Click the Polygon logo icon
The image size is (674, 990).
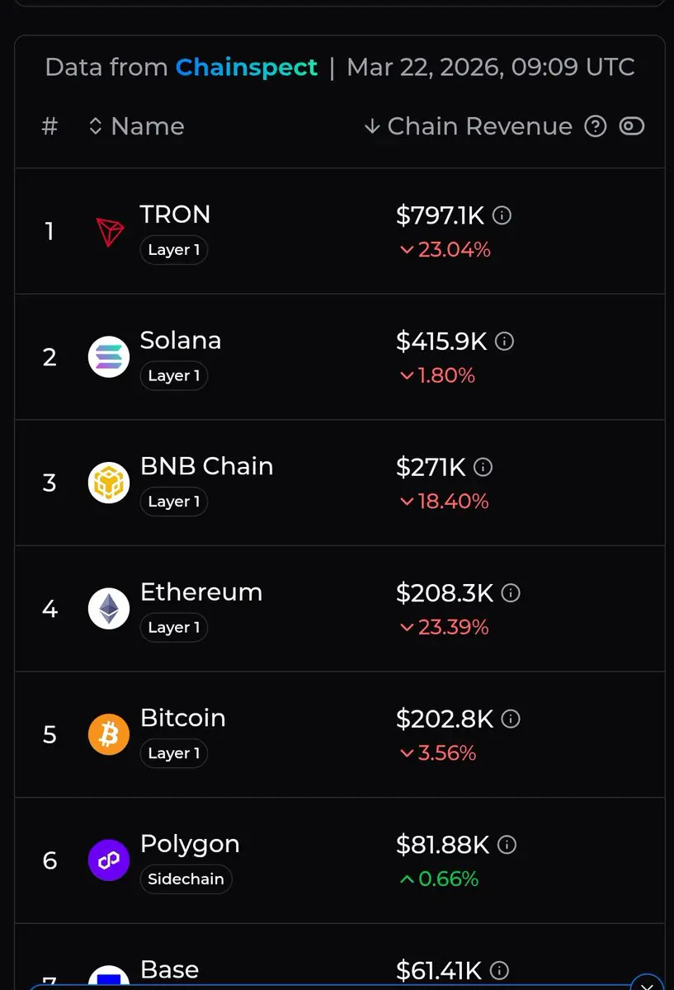(x=109, y=860)
